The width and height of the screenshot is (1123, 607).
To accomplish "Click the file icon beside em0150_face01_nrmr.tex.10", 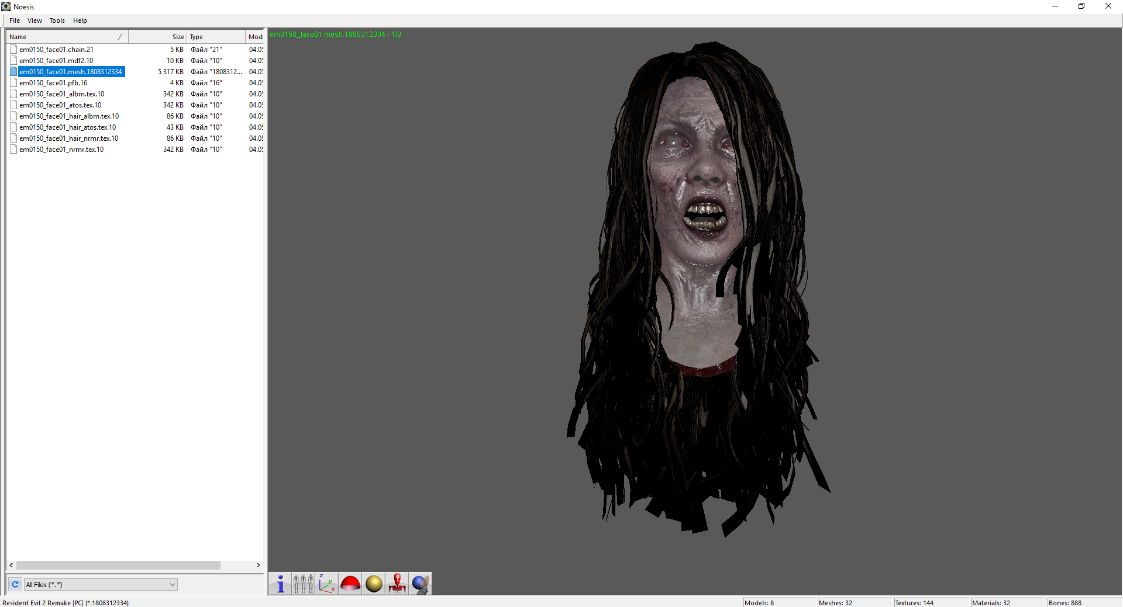I will (13, 150).
